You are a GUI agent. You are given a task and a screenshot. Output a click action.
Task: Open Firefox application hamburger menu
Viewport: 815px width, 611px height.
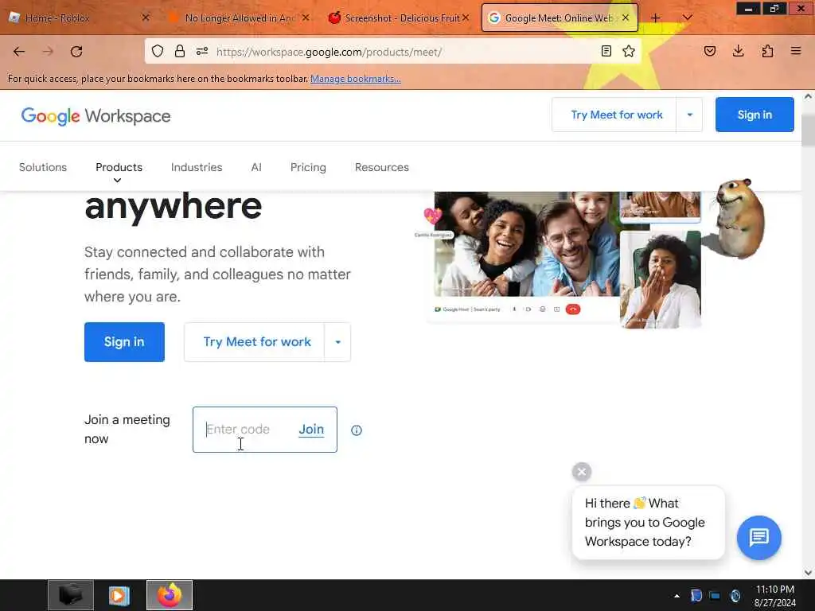[x=796, y=51]
